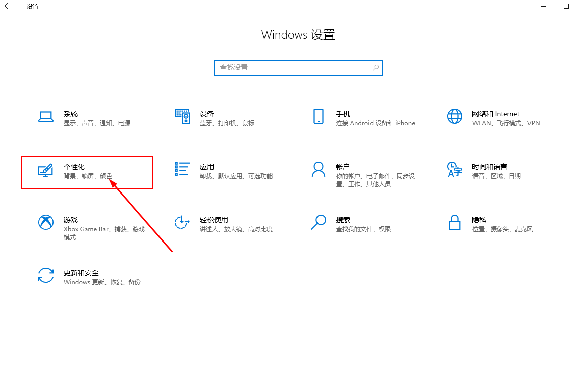Click the magnifier icon inside the search box

[376, 67]
